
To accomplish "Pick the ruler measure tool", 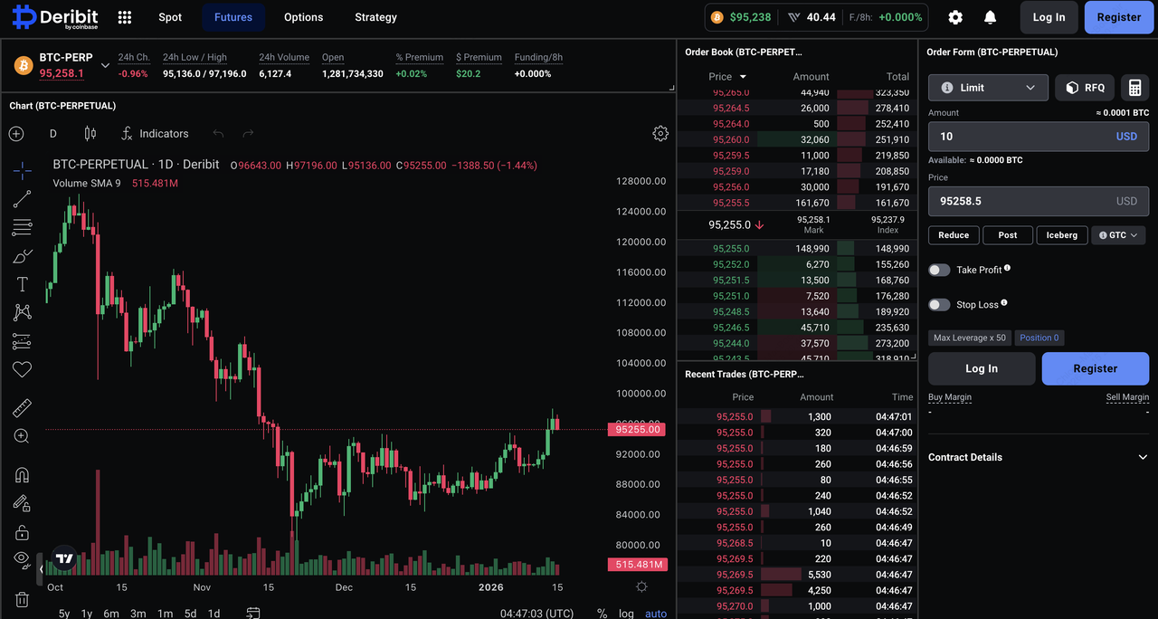I will coord(23,408).
